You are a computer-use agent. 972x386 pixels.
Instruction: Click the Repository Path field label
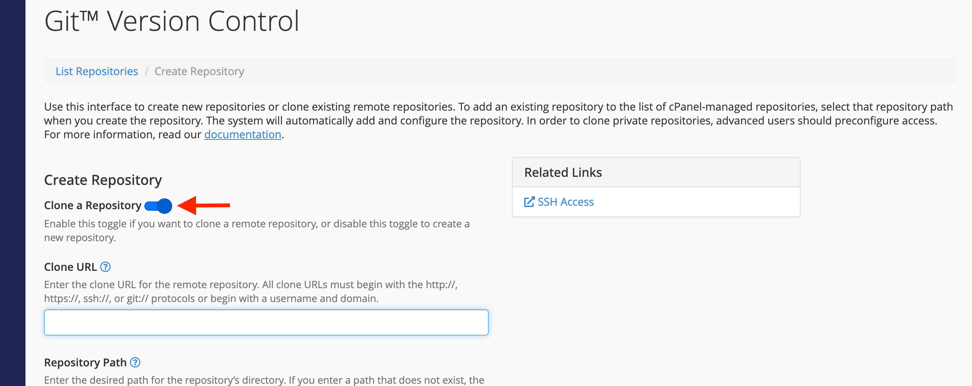click(x=85, y=362)
